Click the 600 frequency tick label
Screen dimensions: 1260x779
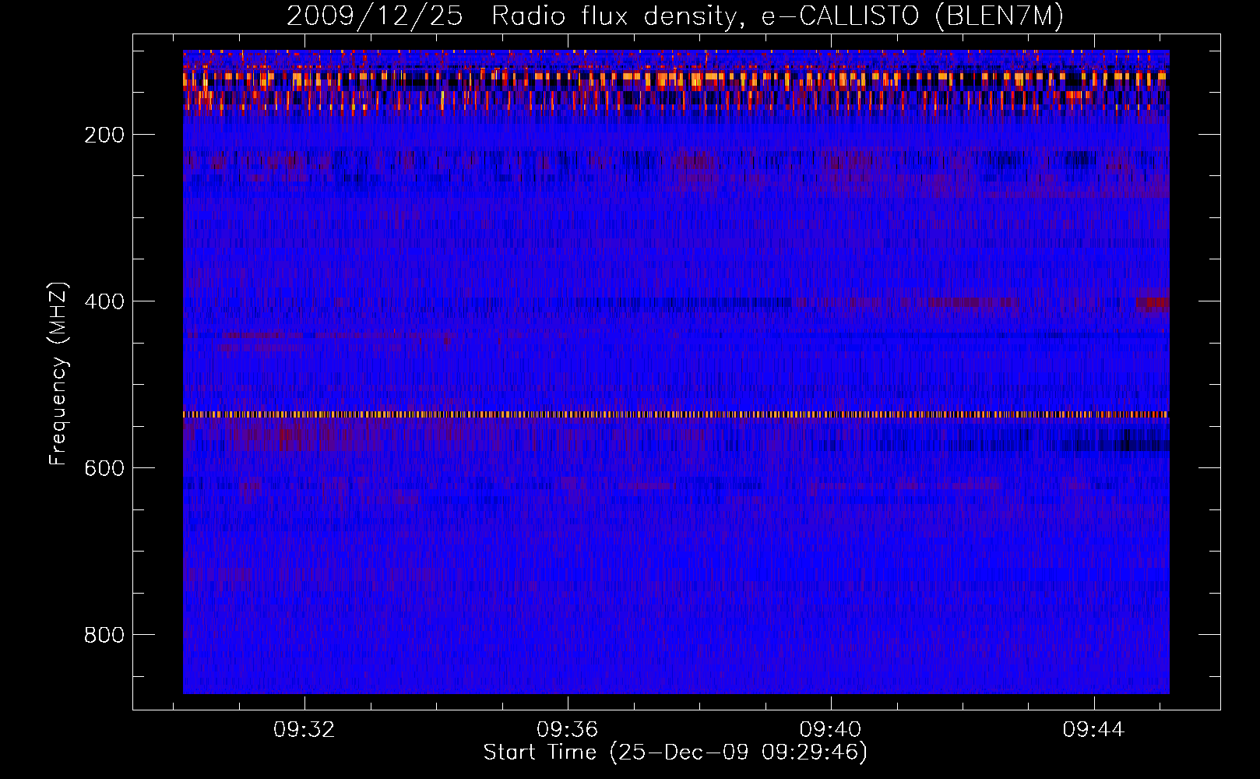click(104, 468)
